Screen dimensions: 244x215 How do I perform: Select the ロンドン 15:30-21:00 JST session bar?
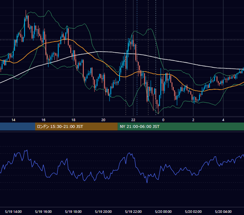[76, 126]
